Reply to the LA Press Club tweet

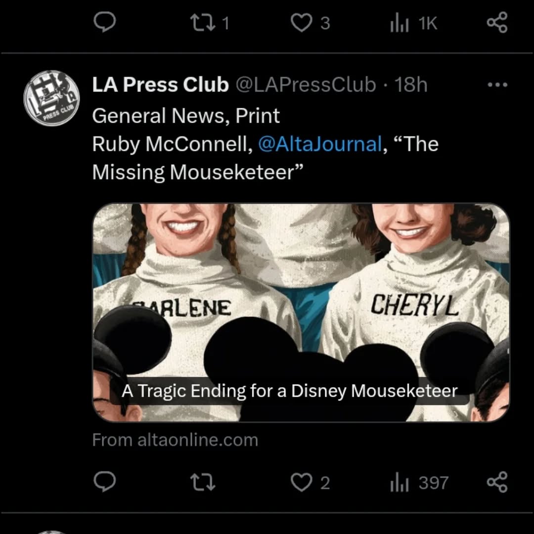click(x=104, y=482)
